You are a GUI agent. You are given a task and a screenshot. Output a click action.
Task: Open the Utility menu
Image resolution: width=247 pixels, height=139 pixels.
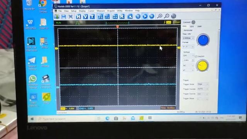[120, 10]
